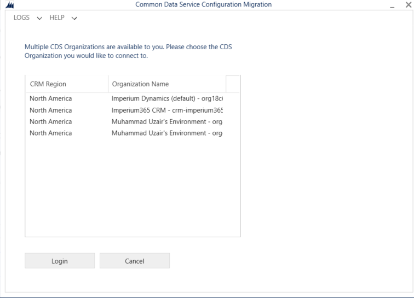Open the HELP menu
The width and height of the screenshot is (414, 298).
(57, 17)
